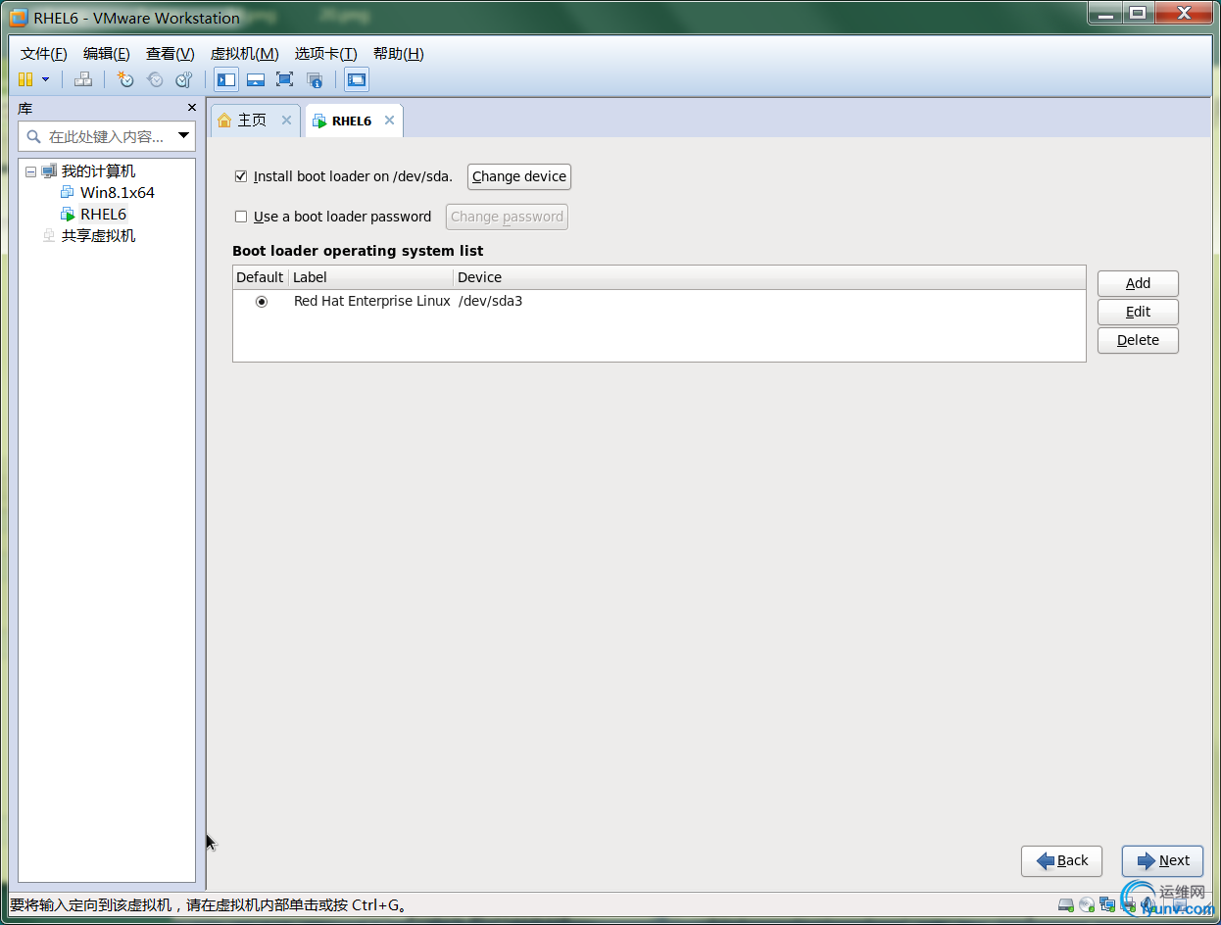1221x925 pixels.
Task: Click the home icon on 主页 tab
Action: click(224, 120)
